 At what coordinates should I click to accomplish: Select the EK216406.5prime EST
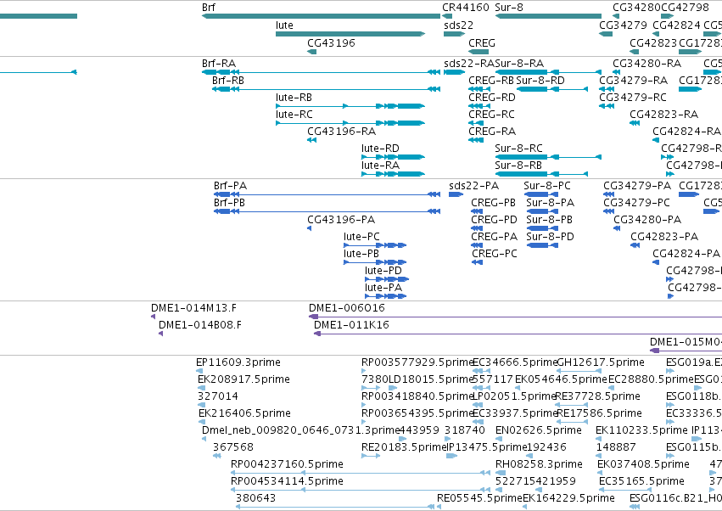201,422
